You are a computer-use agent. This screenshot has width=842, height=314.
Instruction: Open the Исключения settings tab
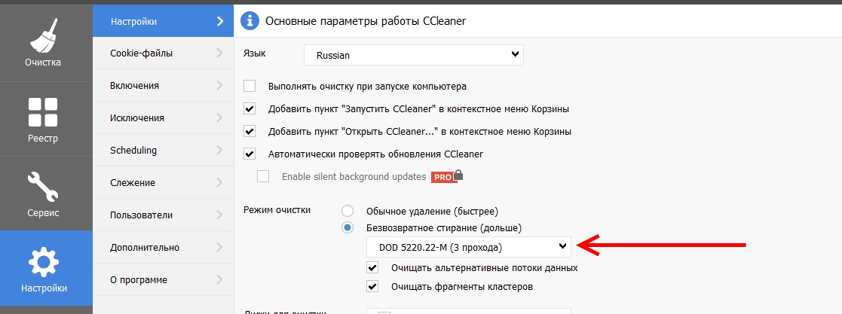164,117
